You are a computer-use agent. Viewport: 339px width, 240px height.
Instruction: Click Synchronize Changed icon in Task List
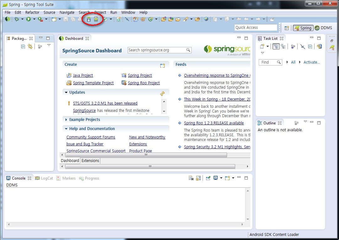(x=319, y=46)
